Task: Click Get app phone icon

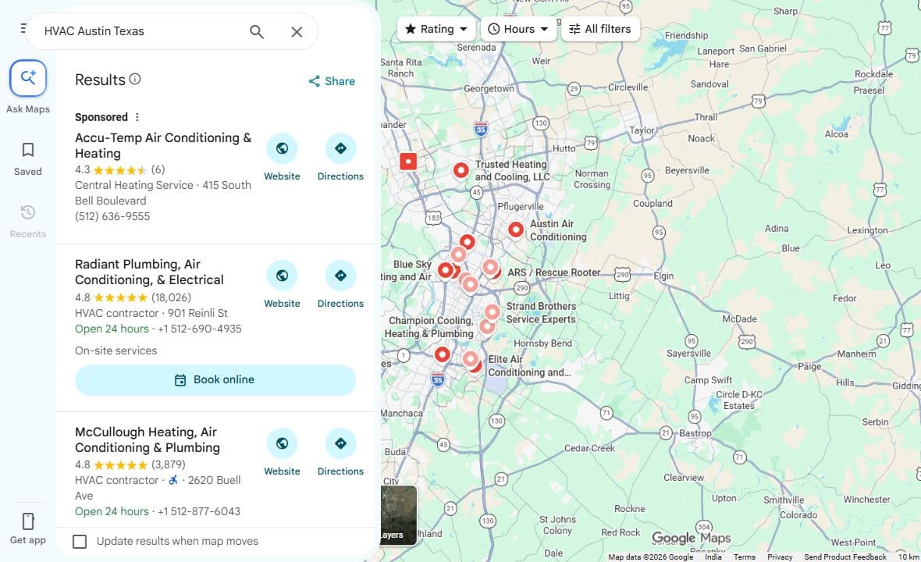Action: point(27,521)
